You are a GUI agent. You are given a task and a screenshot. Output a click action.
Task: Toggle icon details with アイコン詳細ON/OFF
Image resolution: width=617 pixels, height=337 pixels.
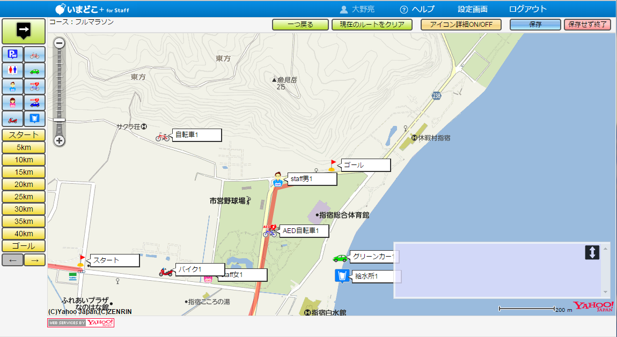coord(461,25)
